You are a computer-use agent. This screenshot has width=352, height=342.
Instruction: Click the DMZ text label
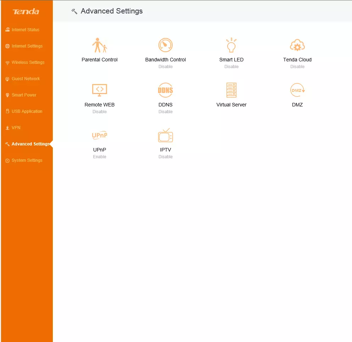[297, 105]
